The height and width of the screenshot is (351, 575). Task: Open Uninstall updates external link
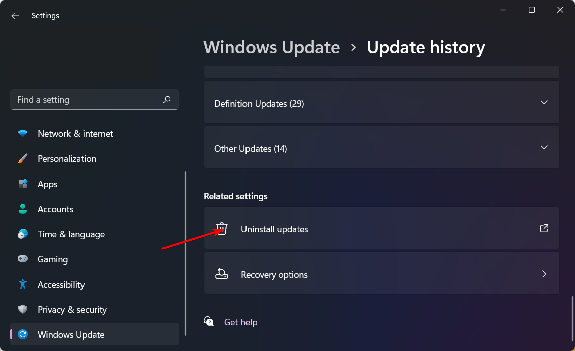pos(544,229)
